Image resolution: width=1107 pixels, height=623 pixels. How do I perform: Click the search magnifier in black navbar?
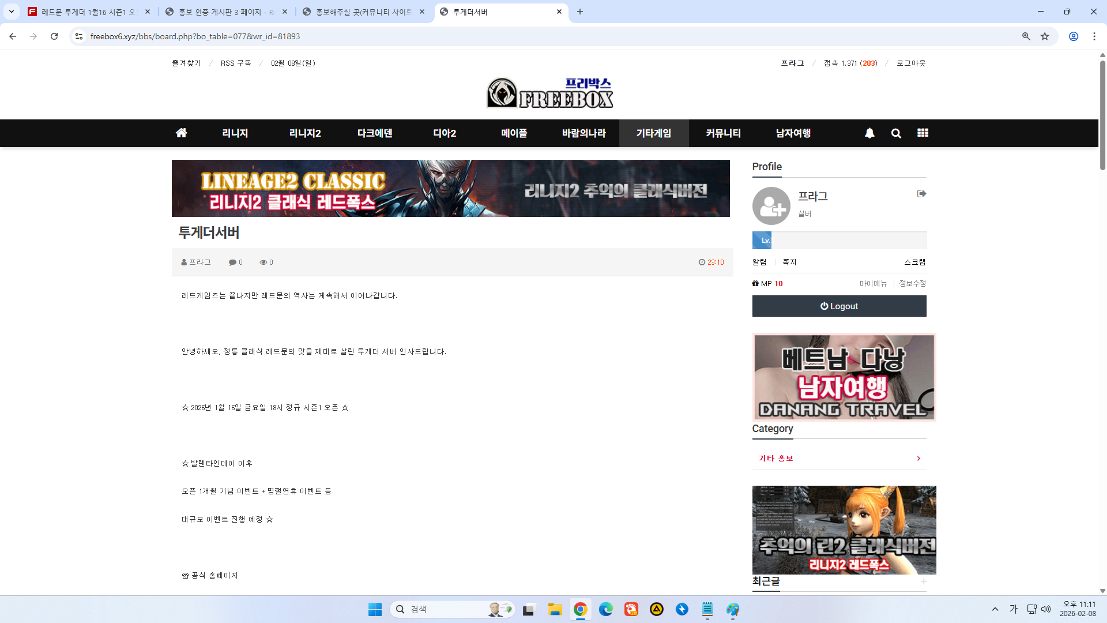point(896,133)
